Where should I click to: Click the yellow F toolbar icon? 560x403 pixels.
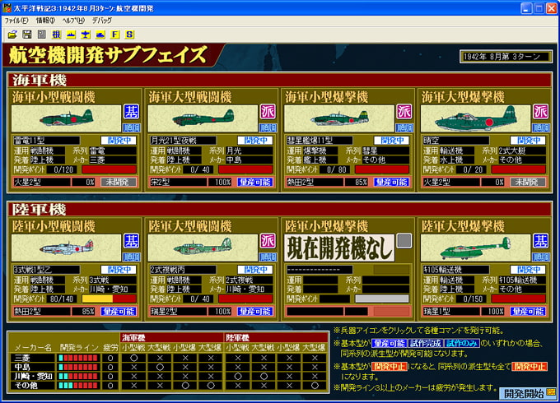pyautogui.click(x=115, y=35)
